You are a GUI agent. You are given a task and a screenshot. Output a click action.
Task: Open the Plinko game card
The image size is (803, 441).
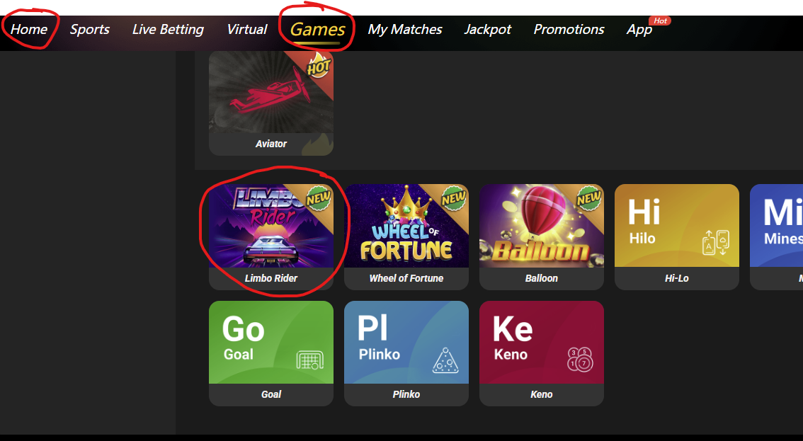406,353
